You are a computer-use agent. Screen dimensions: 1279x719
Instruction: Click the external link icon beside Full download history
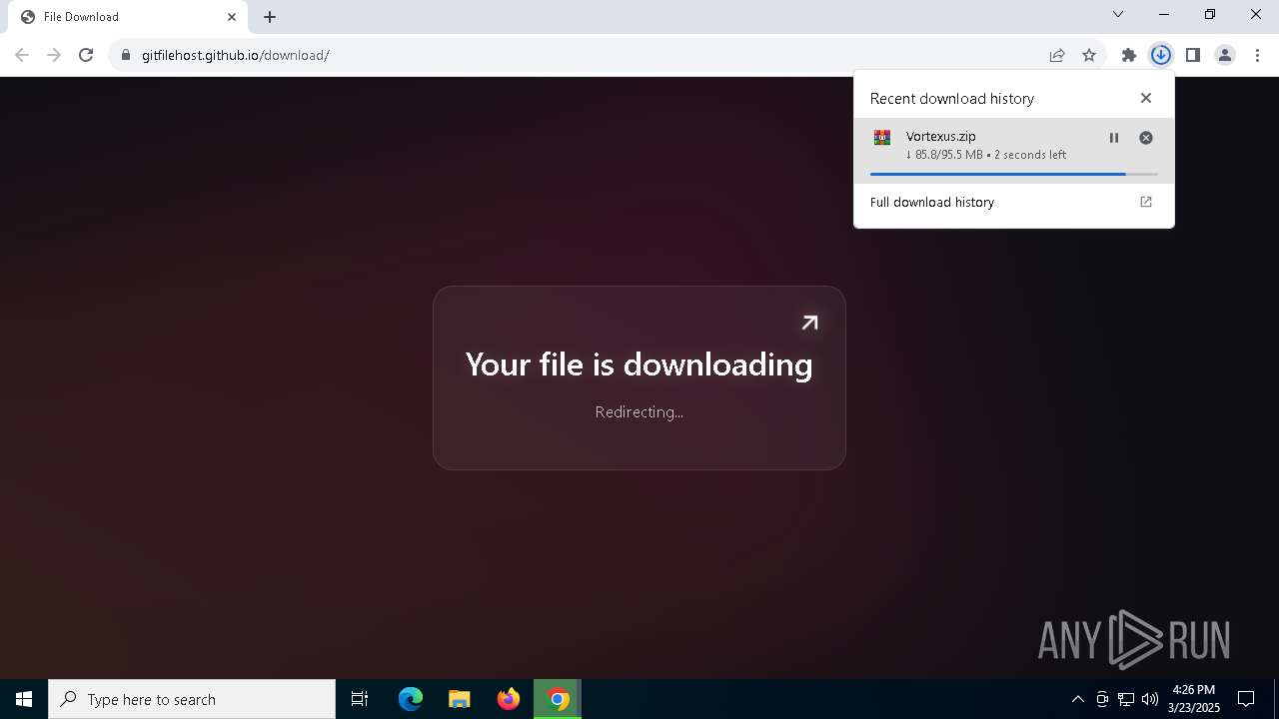tap(1146, 202)
